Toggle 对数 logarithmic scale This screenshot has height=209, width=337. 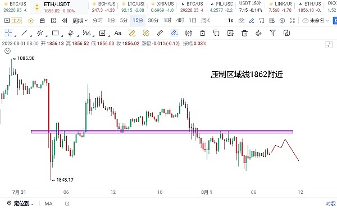coord(331,203)
